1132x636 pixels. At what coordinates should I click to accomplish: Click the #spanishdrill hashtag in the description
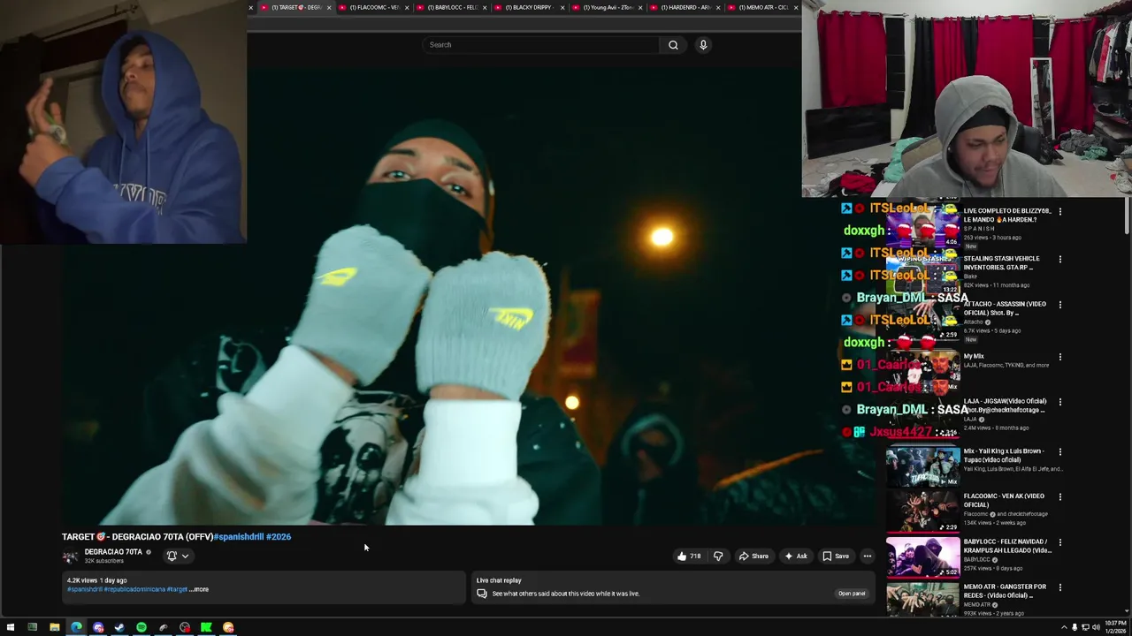pyautogui.click(x=85, y=589)
